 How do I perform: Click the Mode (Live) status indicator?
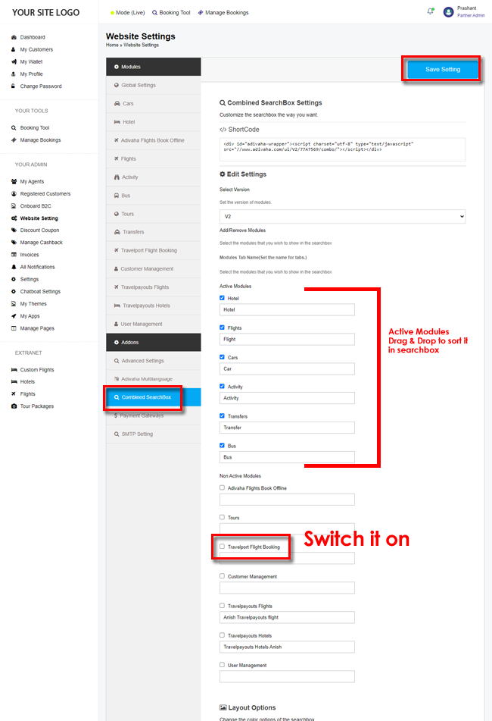tap(128, 13)
